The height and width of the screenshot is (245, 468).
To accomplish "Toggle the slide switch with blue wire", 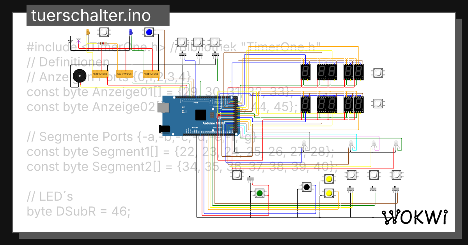I will [x=182, y=54].
